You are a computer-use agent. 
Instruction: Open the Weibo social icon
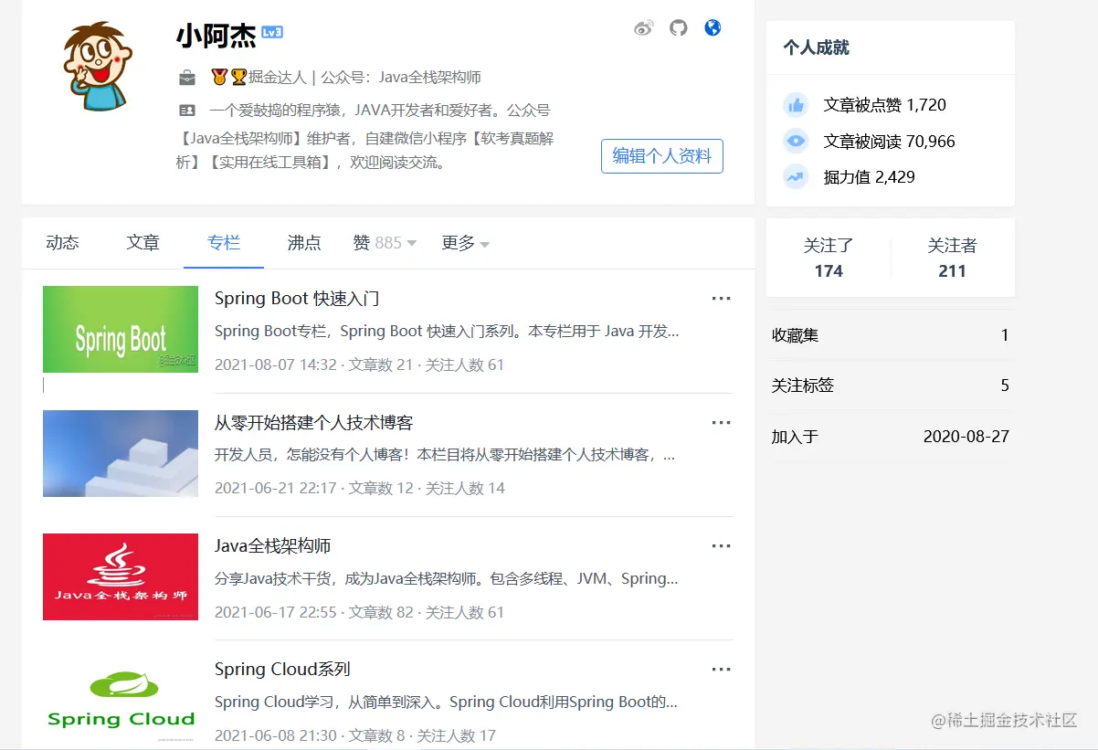tap(644, 28)
